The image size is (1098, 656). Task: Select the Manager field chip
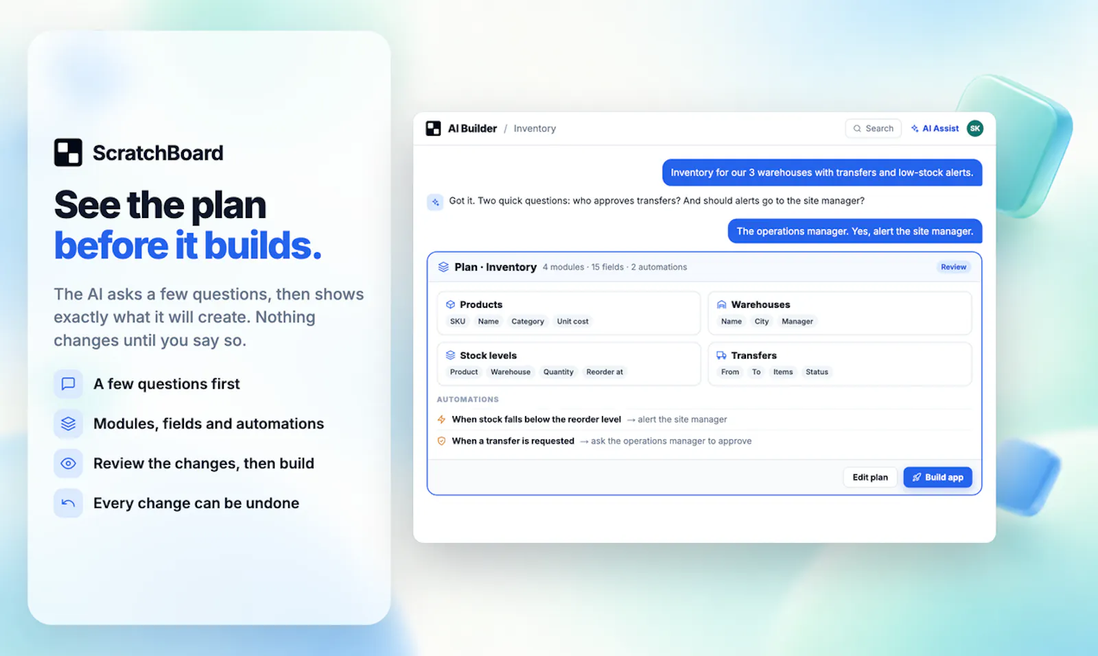pyautogui.click(x=797, y=321)
